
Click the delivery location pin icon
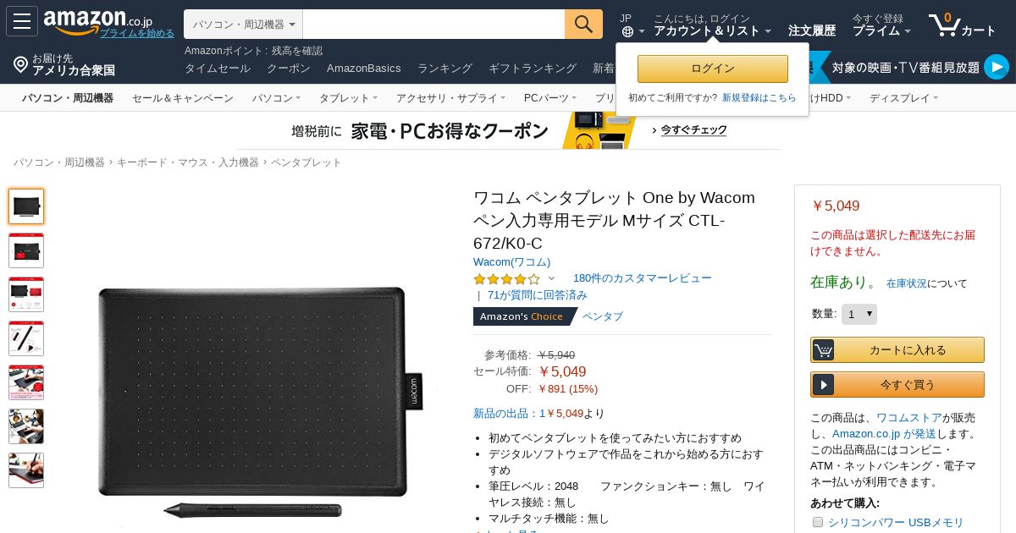20,64
